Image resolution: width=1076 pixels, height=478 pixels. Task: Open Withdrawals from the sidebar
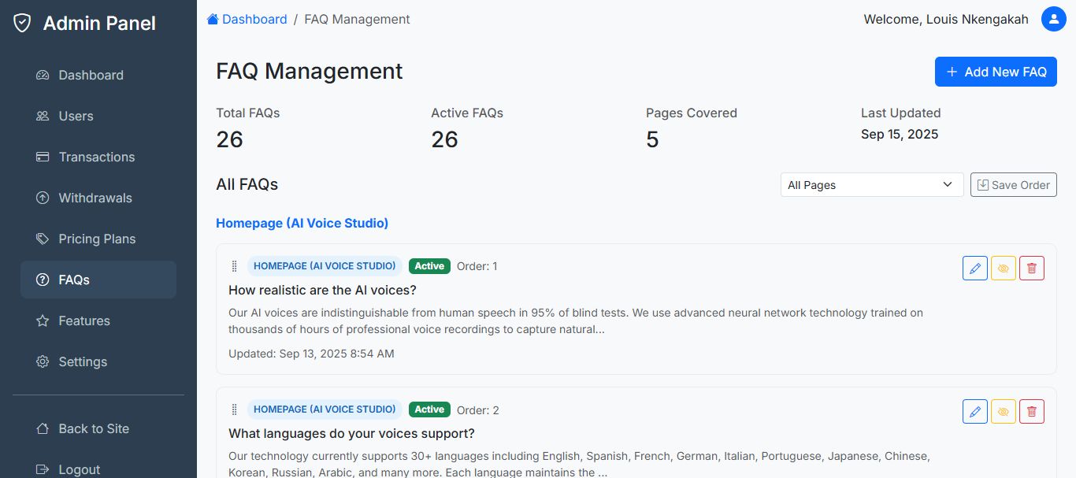tap(95, 198)
